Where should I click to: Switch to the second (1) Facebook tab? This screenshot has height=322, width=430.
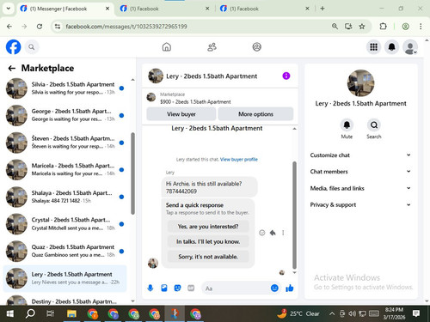pyautogui.click(x=165, y=9)
